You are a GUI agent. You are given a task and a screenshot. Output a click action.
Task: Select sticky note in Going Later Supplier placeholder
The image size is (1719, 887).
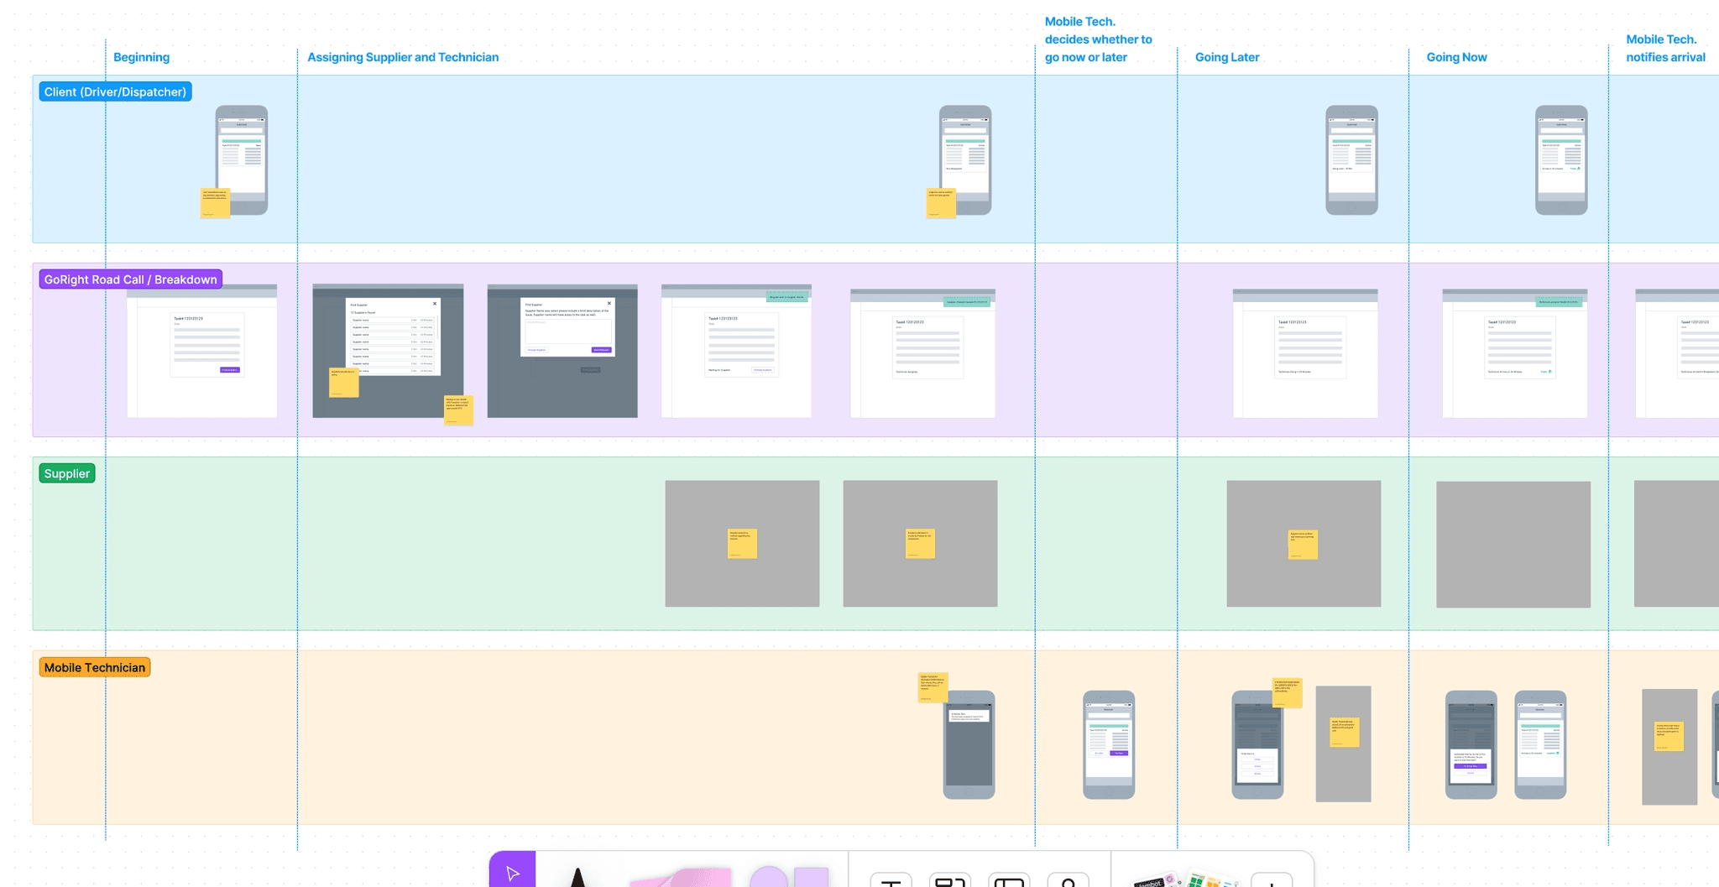1303,545
